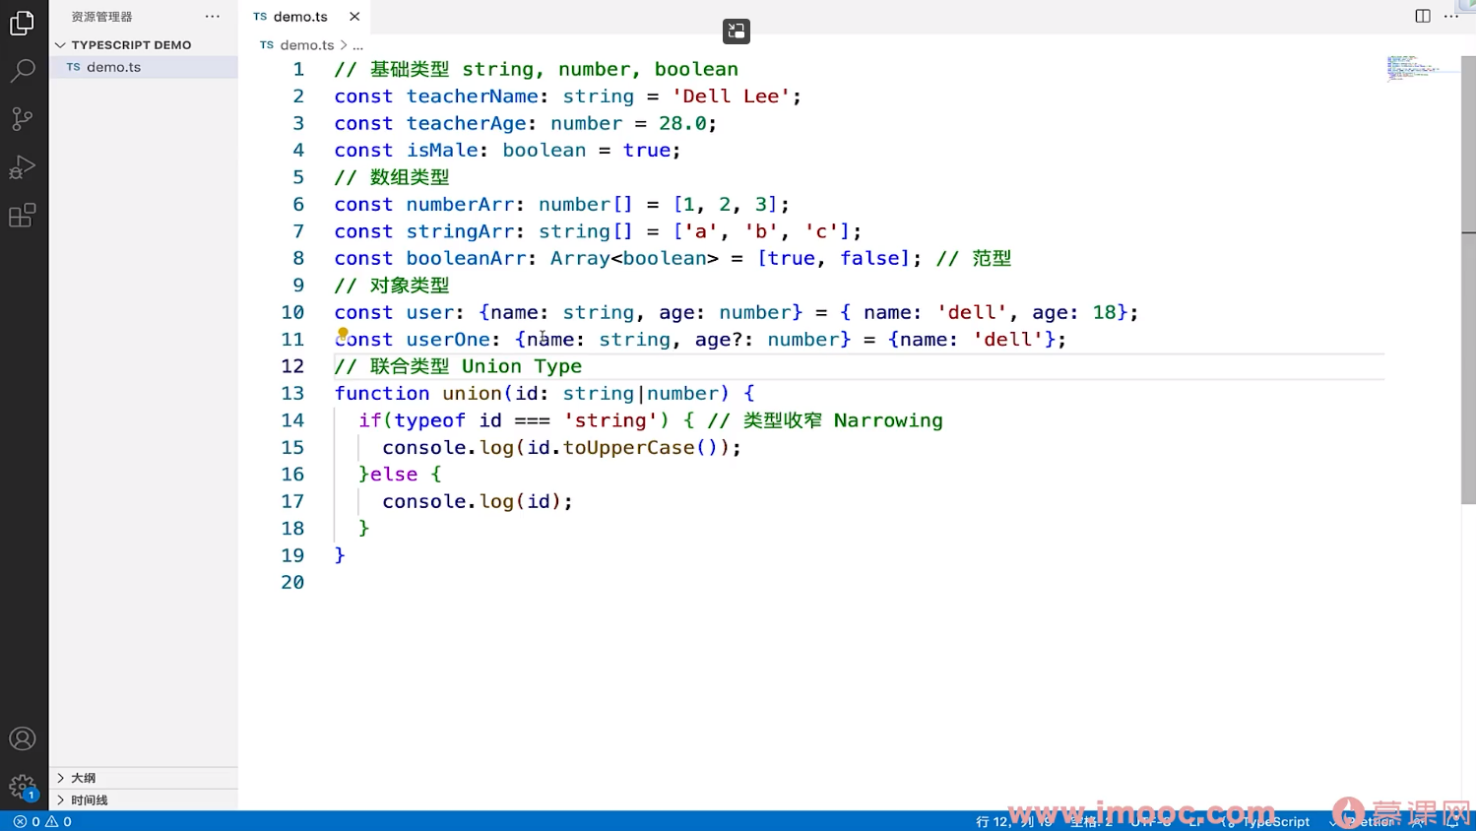Open the Extensions view
1476x831 pixels.
22,216
